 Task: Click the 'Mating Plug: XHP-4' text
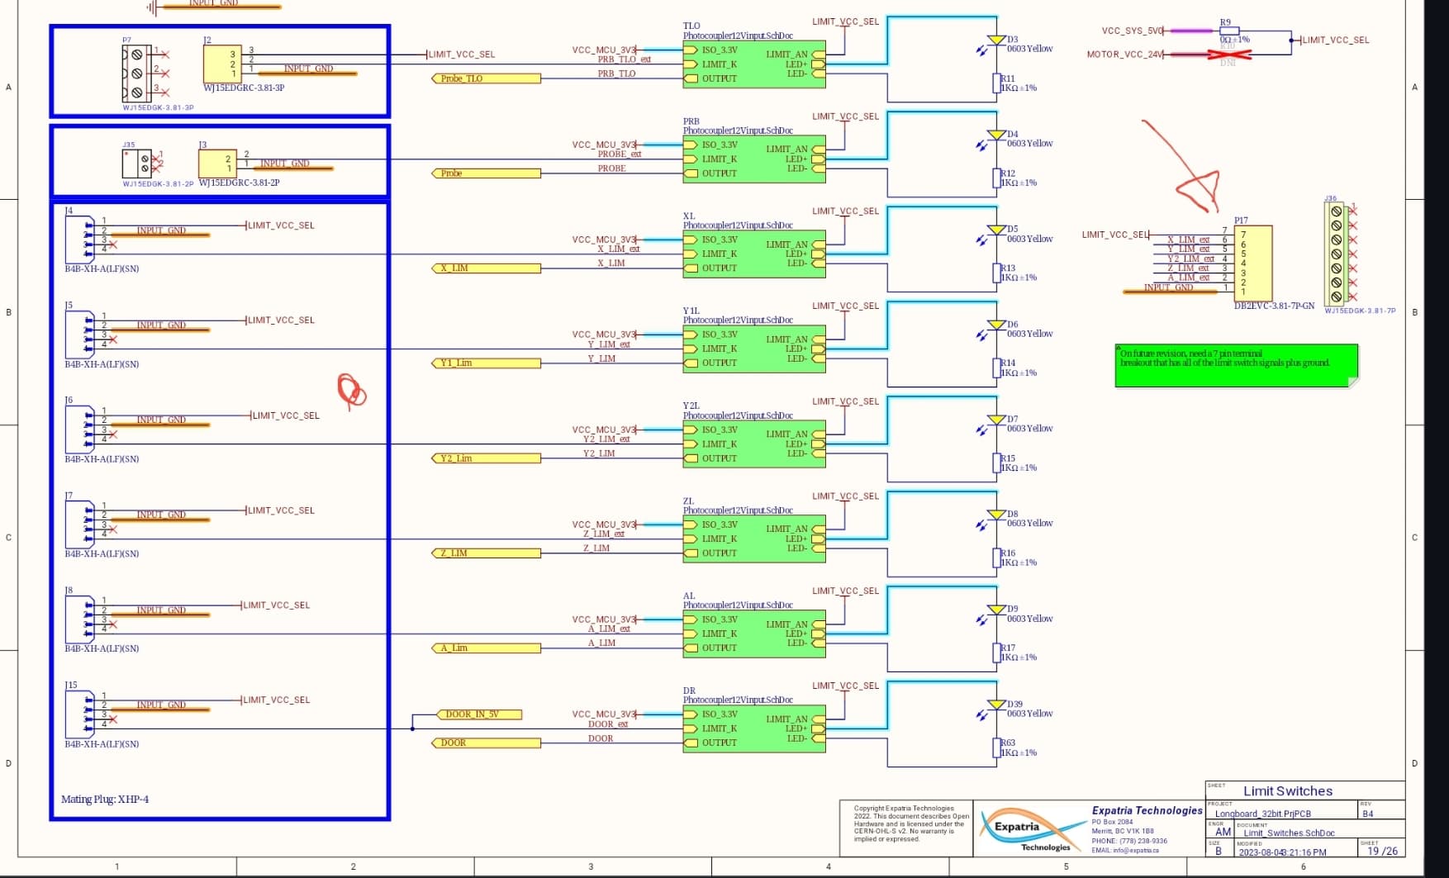coord(105,800)
